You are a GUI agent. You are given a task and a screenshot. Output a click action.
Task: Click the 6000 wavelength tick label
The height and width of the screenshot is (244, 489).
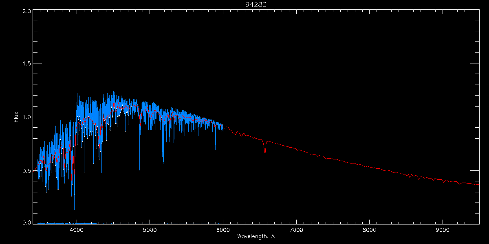click(223, 229)
